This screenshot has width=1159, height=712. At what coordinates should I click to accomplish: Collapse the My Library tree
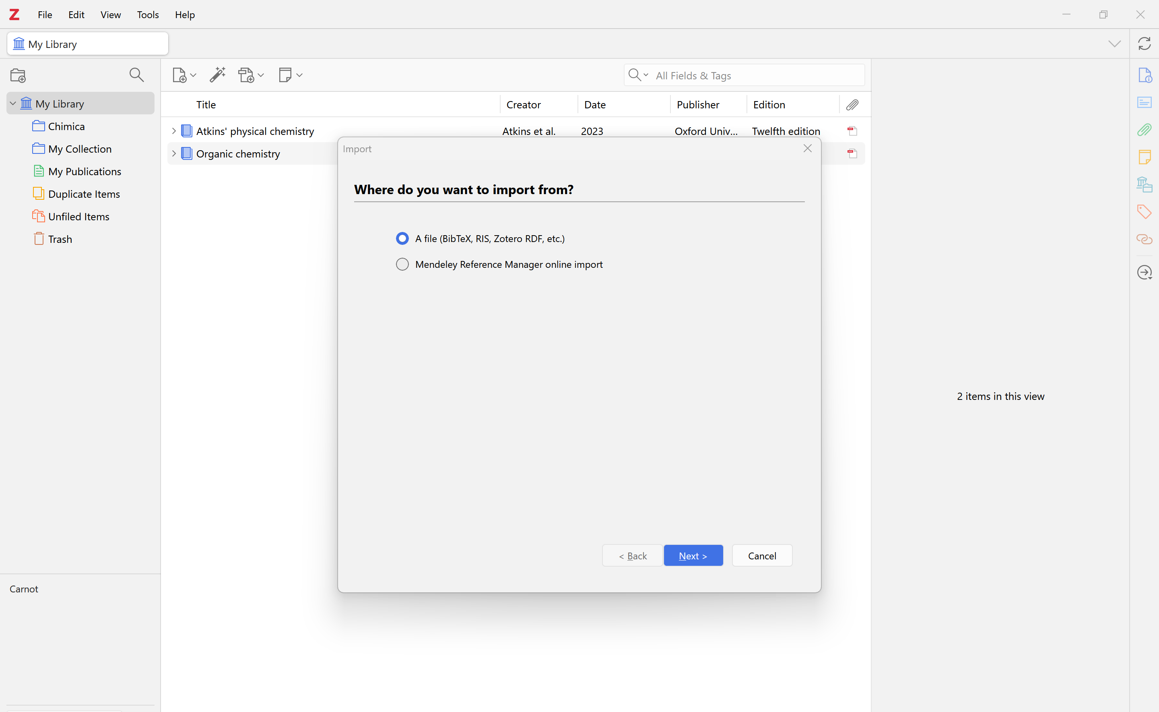(x=13, y=103)
